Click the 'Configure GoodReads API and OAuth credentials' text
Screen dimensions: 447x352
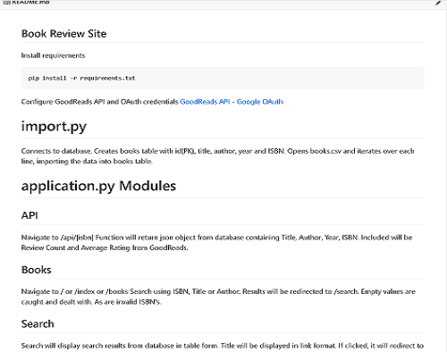[100, 102]
